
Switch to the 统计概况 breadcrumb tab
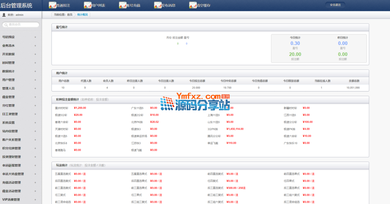(82, 14)
